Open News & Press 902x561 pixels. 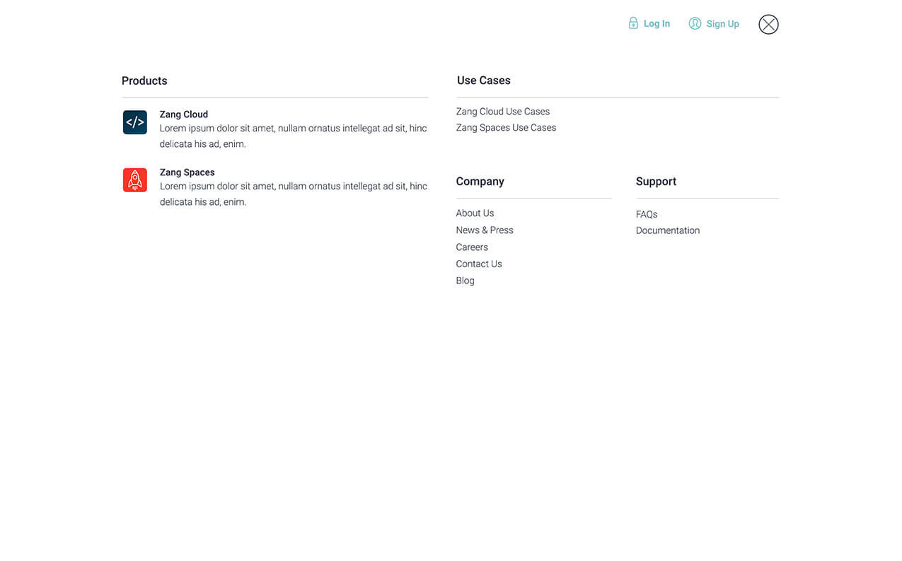click(x=484, y=230)
